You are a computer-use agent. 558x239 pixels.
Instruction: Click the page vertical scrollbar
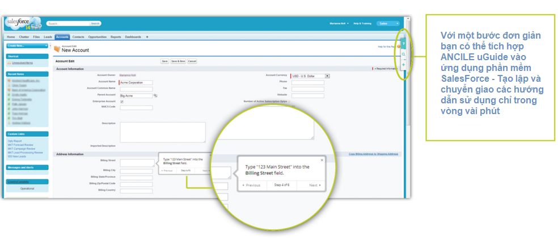click(x=408, y=107)
